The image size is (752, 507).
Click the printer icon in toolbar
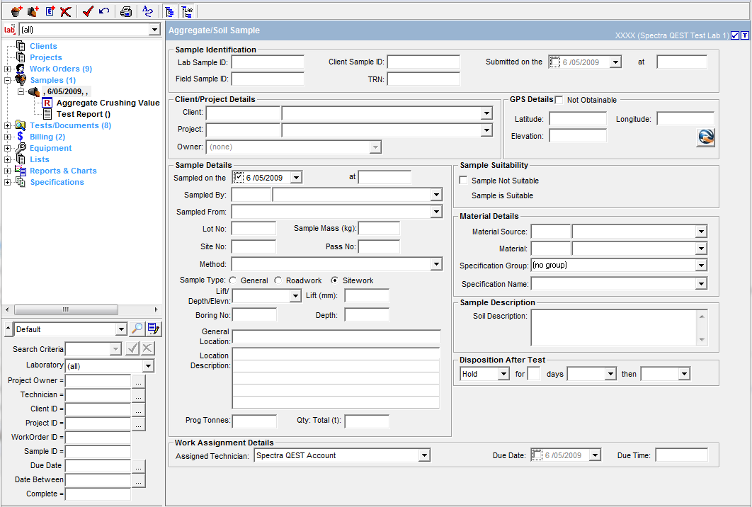[x=125, y=11]
